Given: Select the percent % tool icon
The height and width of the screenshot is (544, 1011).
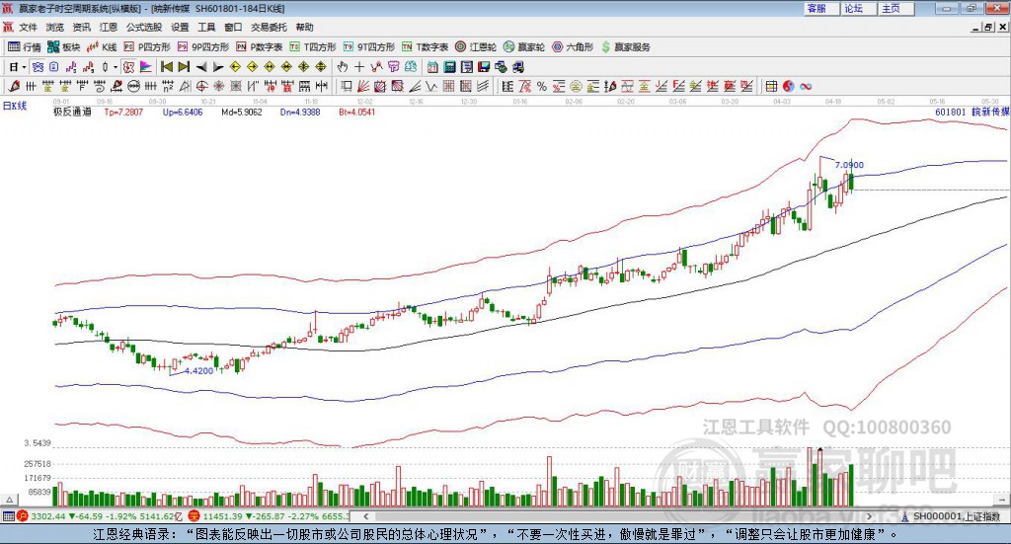Looking at the screenshot, I should click(542, 86).
